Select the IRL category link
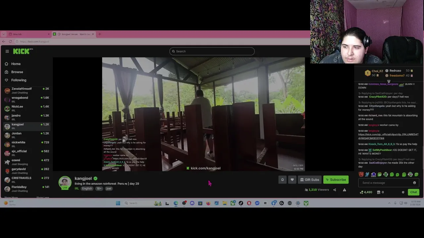This screenshot has width=424, height=238. point(77,188)
